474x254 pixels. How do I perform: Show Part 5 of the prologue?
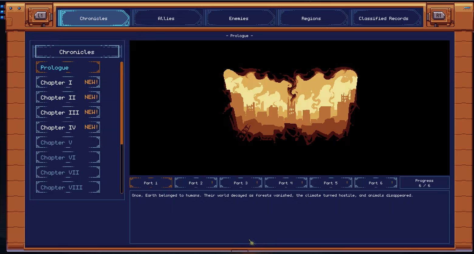point(331,183)
